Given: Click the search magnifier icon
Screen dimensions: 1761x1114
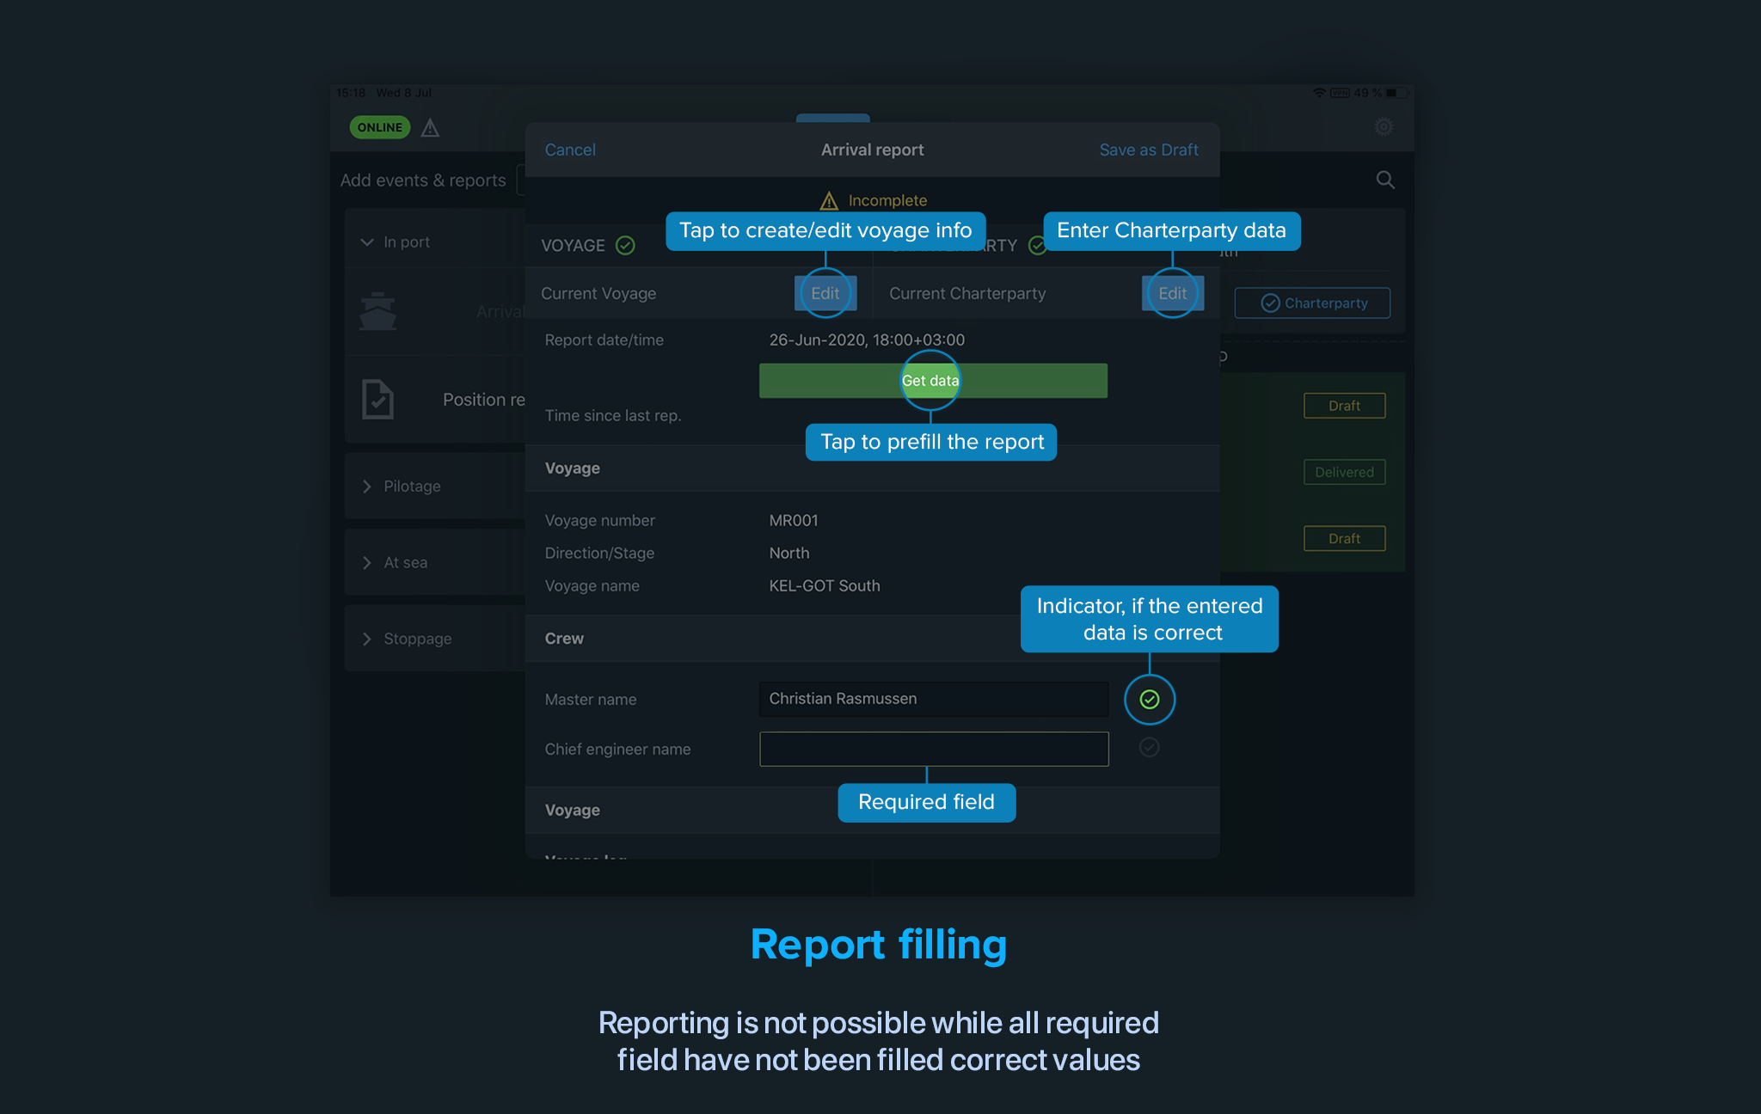Looking at the screenshot, I should [x=1384, y=180].
